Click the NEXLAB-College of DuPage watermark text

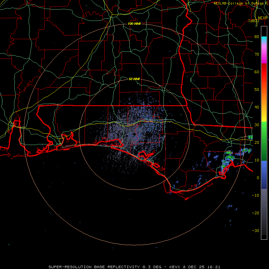point(240,3)
